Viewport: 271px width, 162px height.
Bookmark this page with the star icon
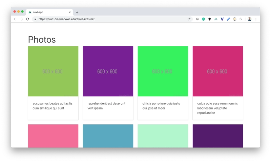(x=189, y=19)
